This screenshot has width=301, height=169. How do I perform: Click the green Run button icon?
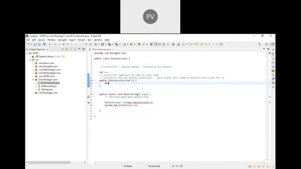pyautogui.click(x=103, y=44)
